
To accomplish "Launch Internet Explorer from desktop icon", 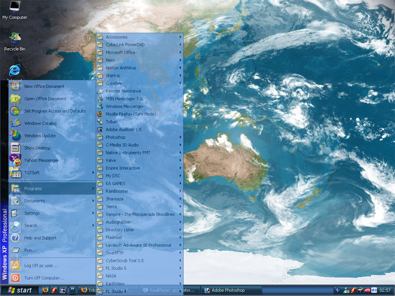I will click(14, 70).
